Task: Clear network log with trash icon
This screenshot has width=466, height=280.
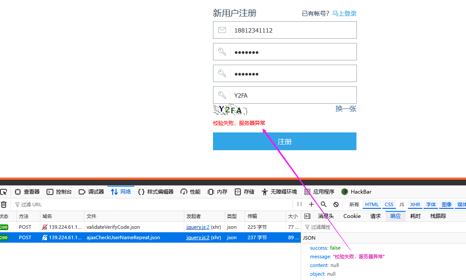Action: [3, 204]
